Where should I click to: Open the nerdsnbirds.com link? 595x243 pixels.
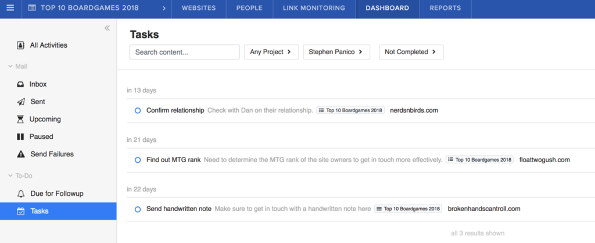pos(414,110)
